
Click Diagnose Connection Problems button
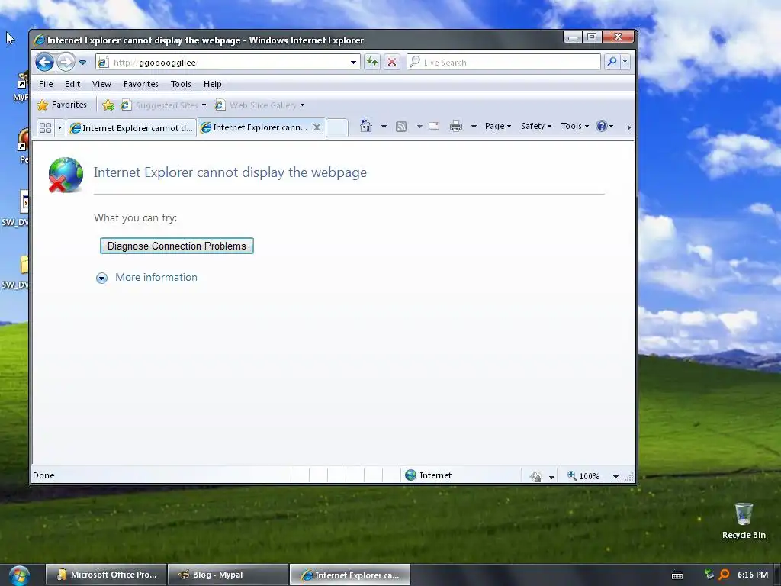(x=177, y=246)
